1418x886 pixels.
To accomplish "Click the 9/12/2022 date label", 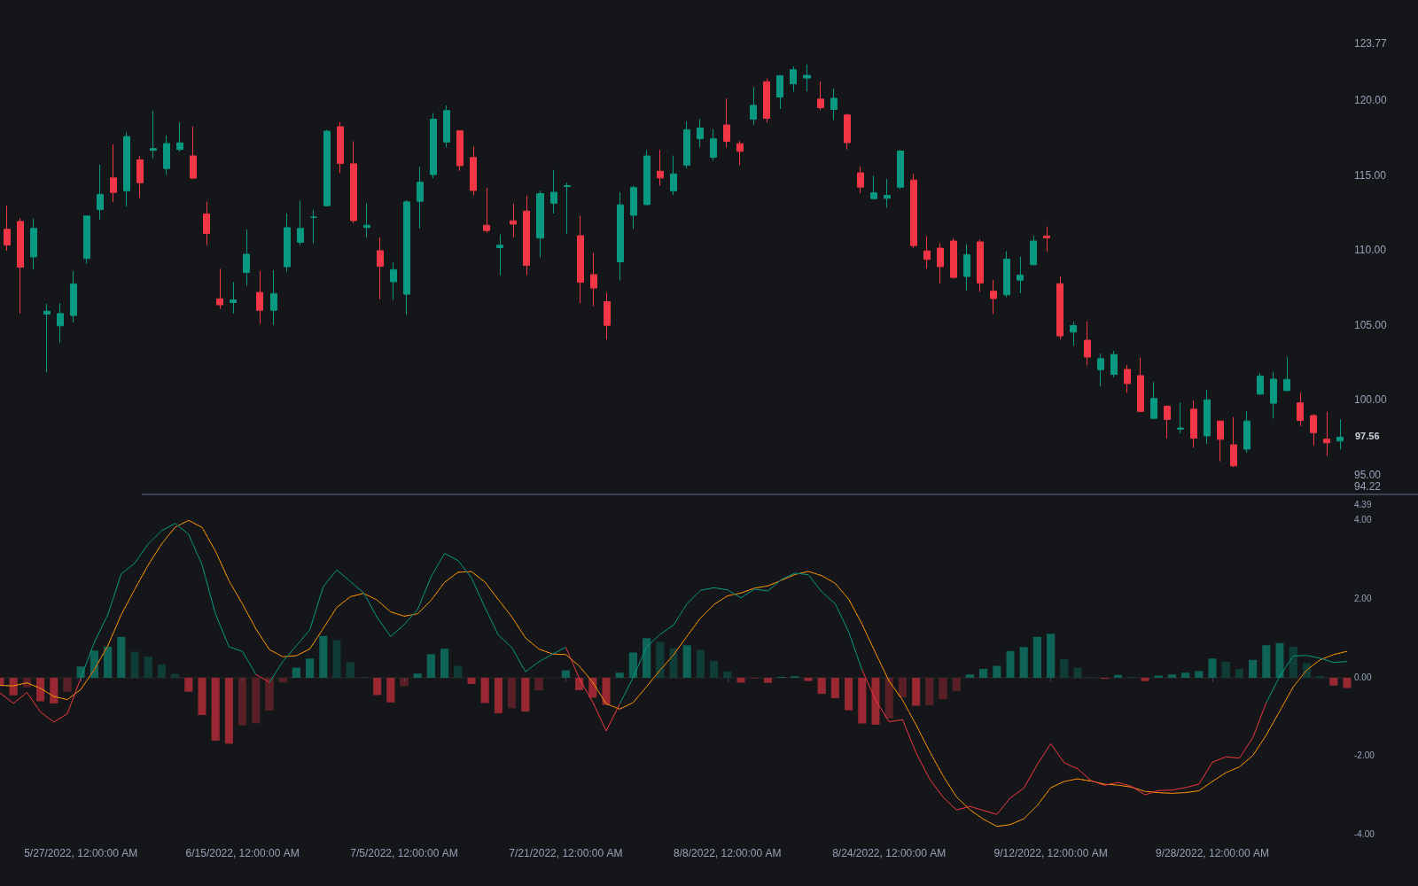I will (1050, 853).
